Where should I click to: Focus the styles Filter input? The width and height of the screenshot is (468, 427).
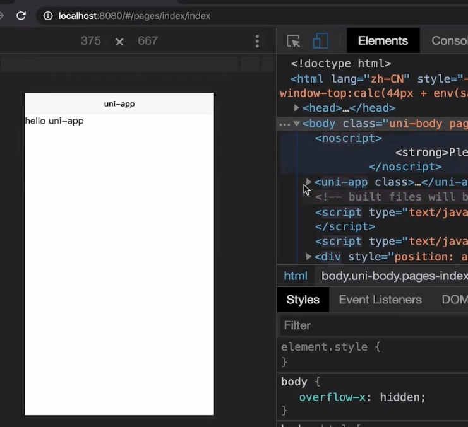point(374,325)
